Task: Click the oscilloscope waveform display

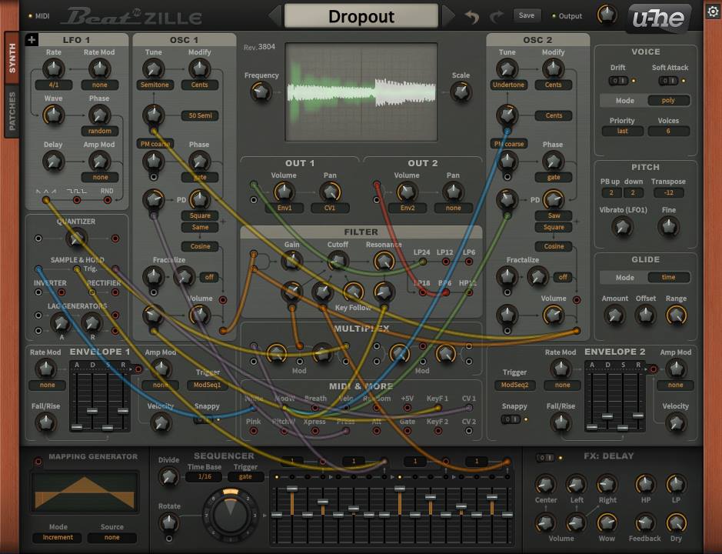Action: [x=361, y=92]
